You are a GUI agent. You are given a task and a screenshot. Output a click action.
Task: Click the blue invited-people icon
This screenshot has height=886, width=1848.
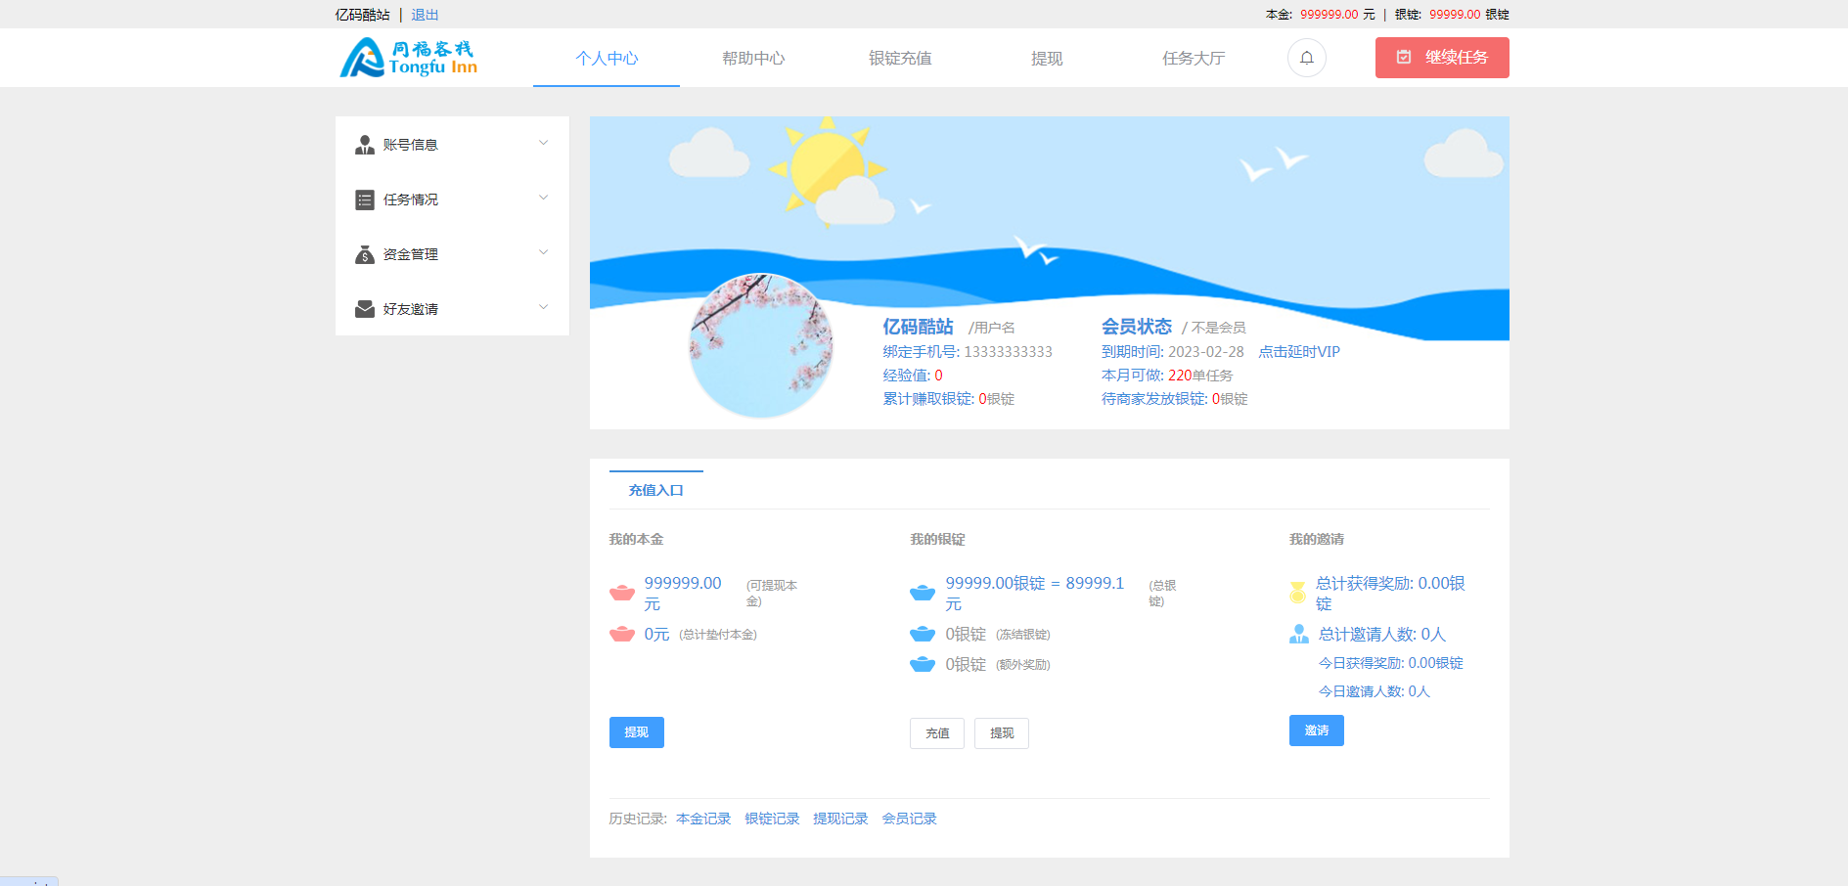pyautogui.click(x=1298, y=635)
